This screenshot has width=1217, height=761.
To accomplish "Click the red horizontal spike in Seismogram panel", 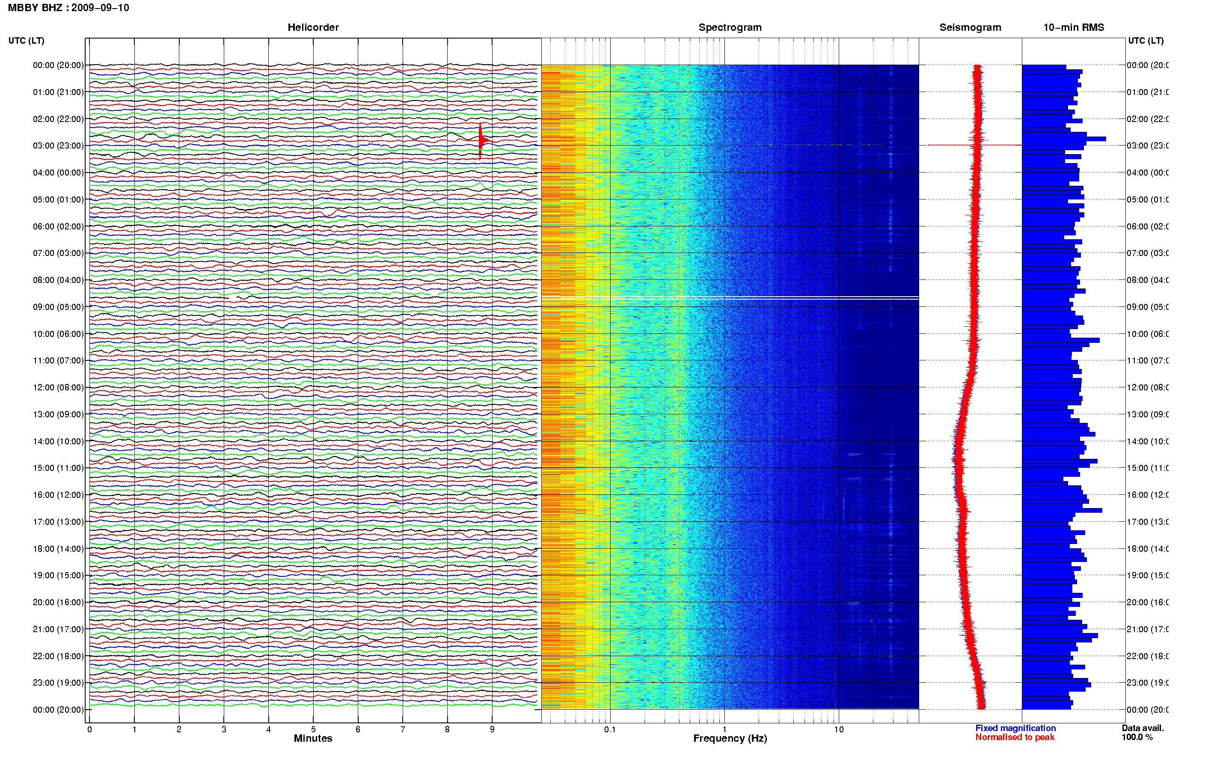I will point(974,145).
